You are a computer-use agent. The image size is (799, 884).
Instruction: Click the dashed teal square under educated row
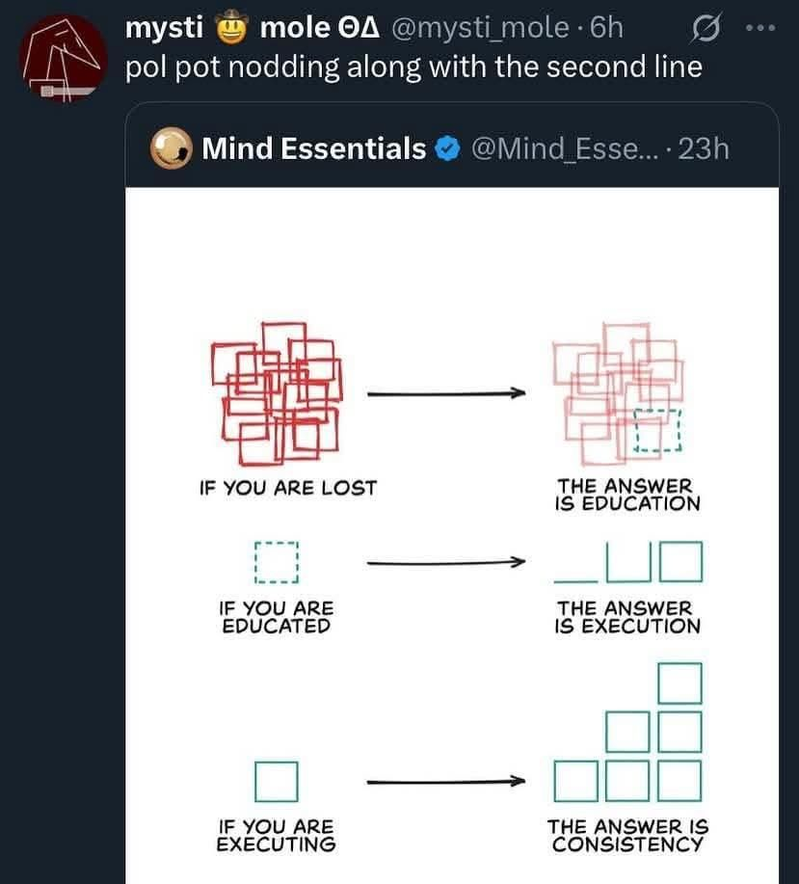pyautogui.click(x=276, y=562)
